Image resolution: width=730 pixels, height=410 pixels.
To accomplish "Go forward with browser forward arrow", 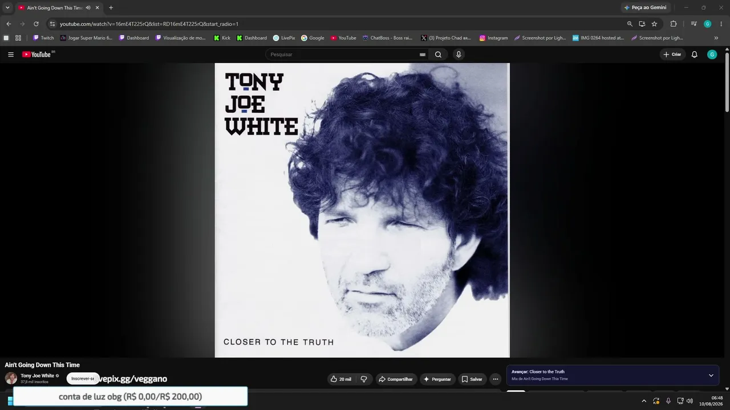I will [x=22, y=24].
